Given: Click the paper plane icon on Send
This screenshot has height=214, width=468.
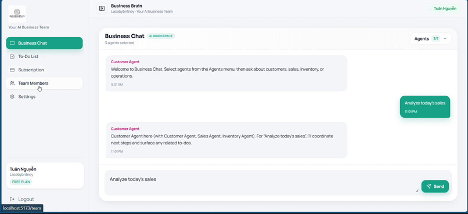Looking at the screenshot, I should pos(429,186).
